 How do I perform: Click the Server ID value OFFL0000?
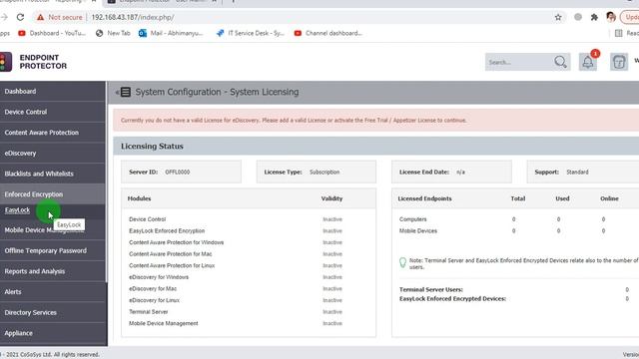pyautogui.click(x=178, y=173)
